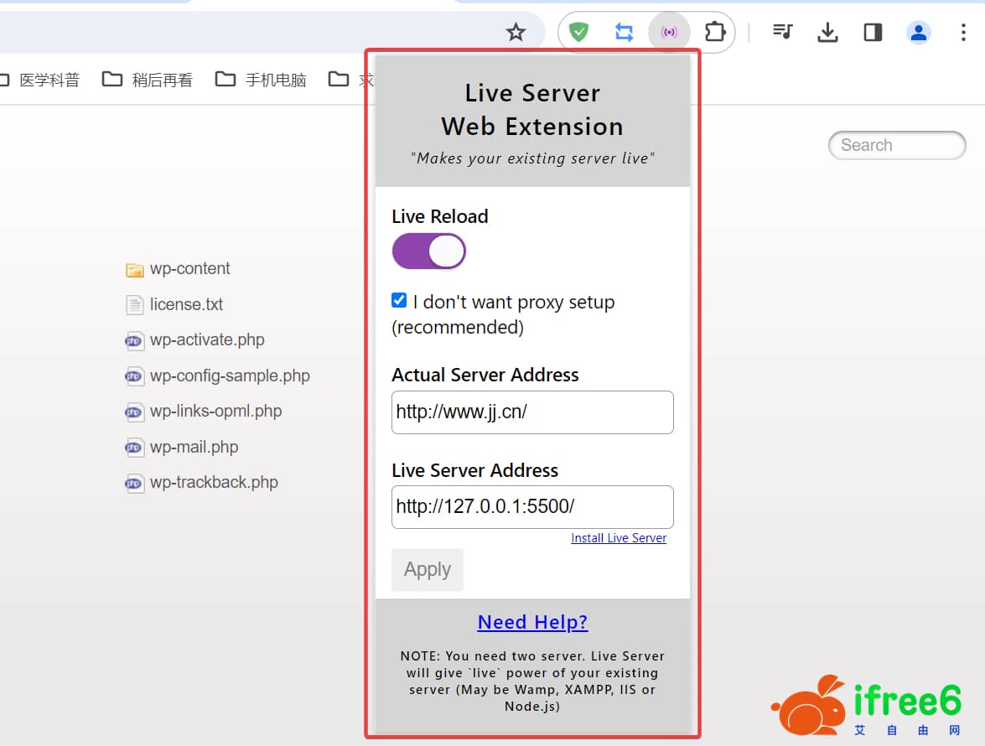Click the media controls icon
Image resolution: width=985 pixels, height=746 pixels.
[x=782, y=32]
